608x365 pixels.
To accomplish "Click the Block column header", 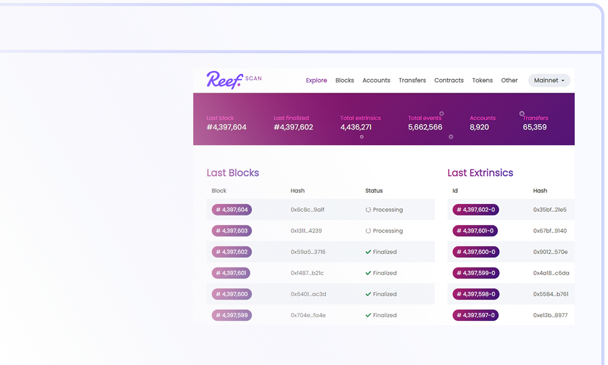I will tap(219, 191).
